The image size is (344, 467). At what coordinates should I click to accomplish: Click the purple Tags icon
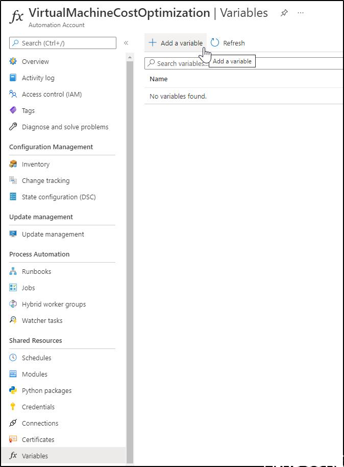point(13,110)
